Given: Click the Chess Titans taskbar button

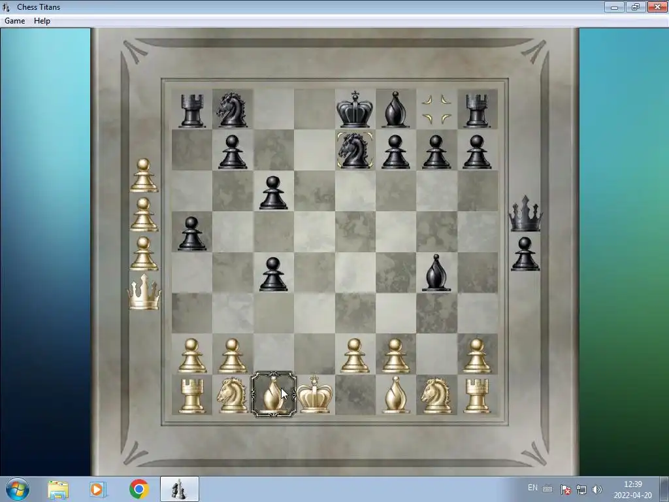Looking at the screenshot, I should (x=179, y=489).
